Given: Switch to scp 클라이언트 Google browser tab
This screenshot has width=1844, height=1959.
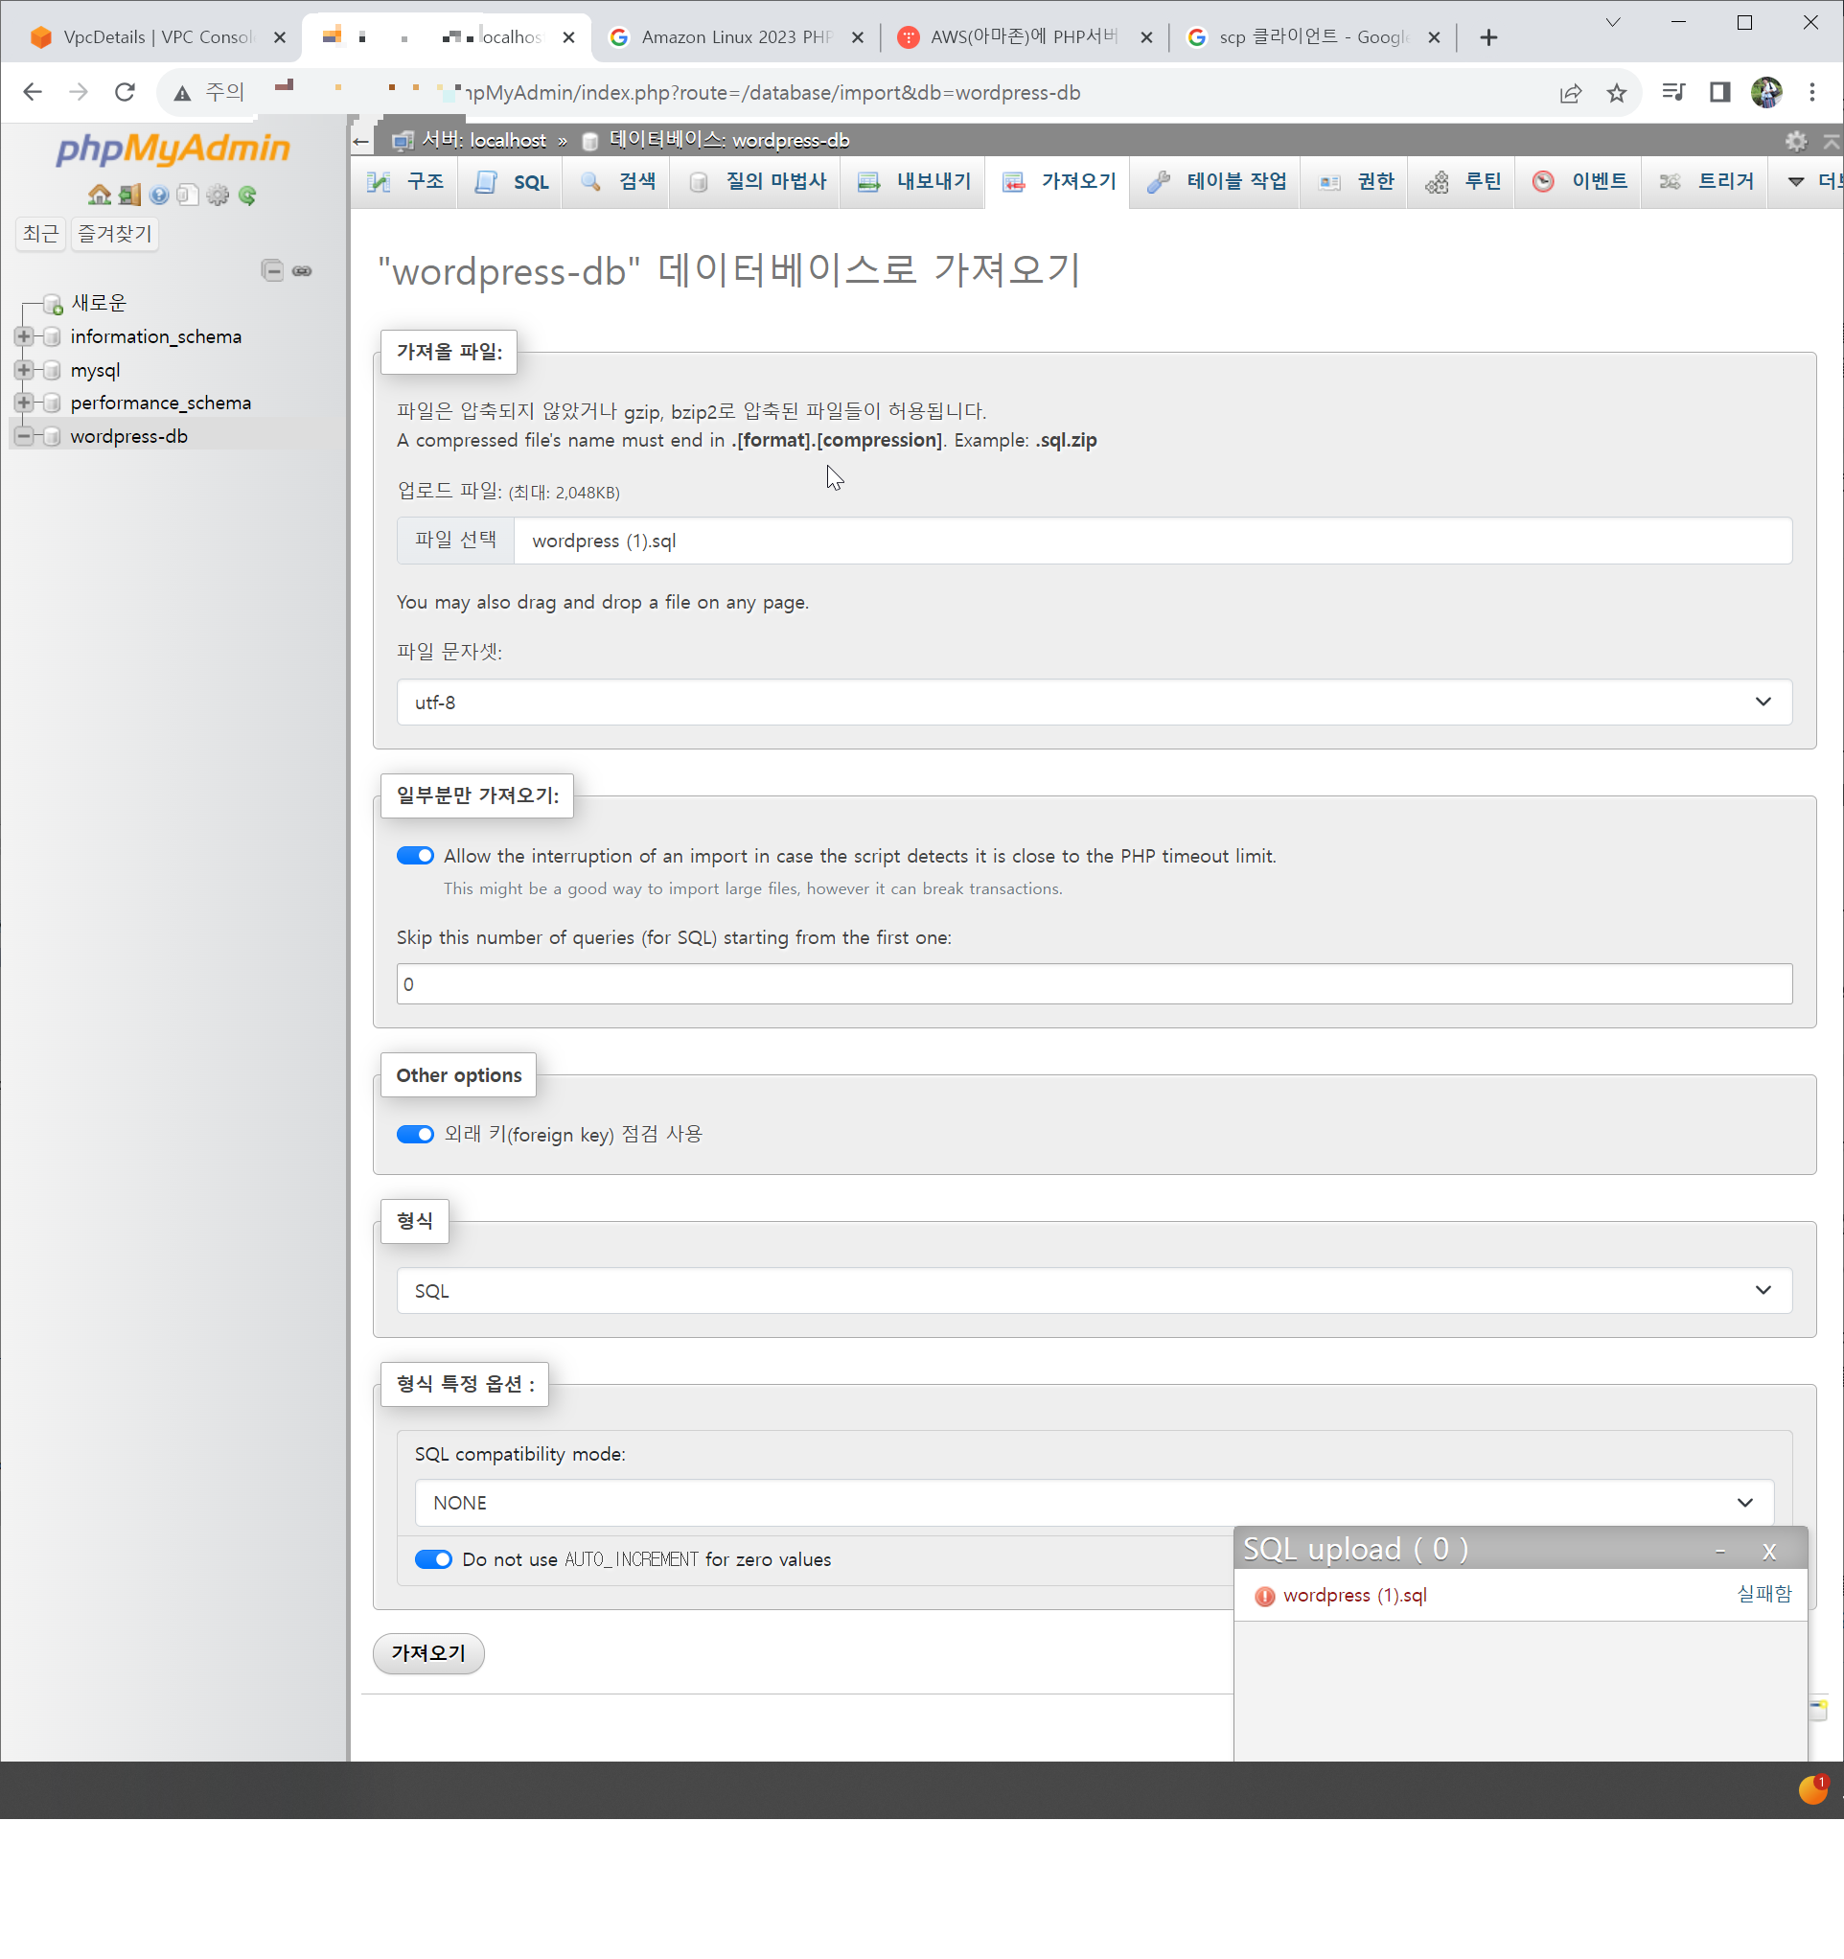Looking at the screenshot, I should [1313, 37].
